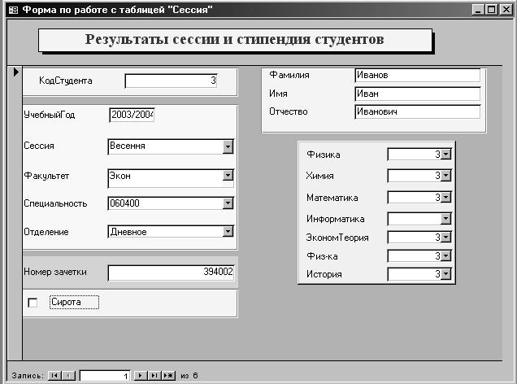Click the Информатика label
Viewport: 517px width, 384px height.
336,219
